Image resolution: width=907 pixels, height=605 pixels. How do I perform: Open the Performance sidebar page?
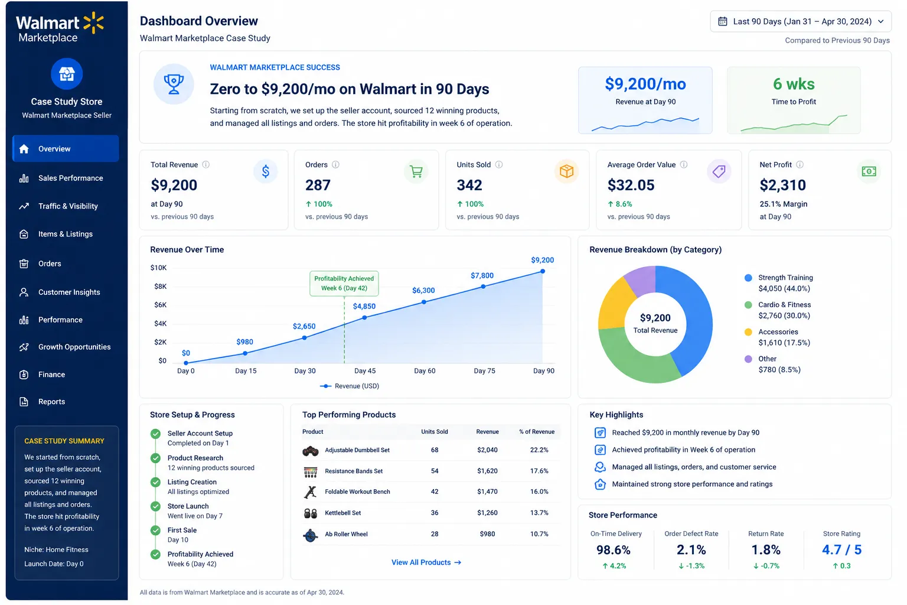click(66, 320)
